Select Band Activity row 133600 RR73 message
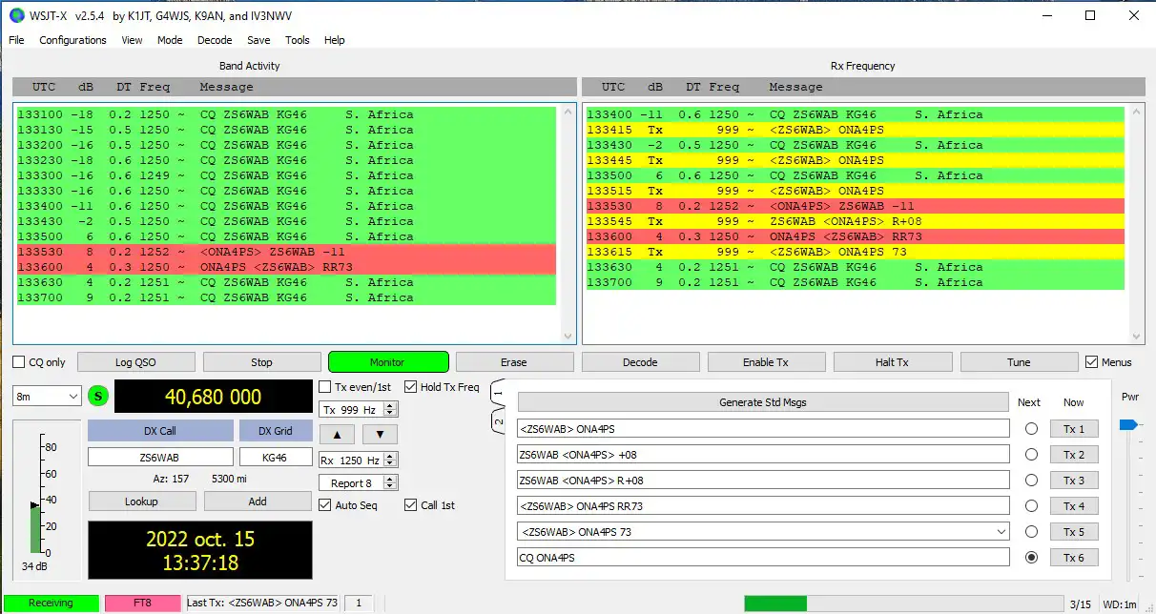1156x614 pixels. pyautogui.click(x=285, y=267)
